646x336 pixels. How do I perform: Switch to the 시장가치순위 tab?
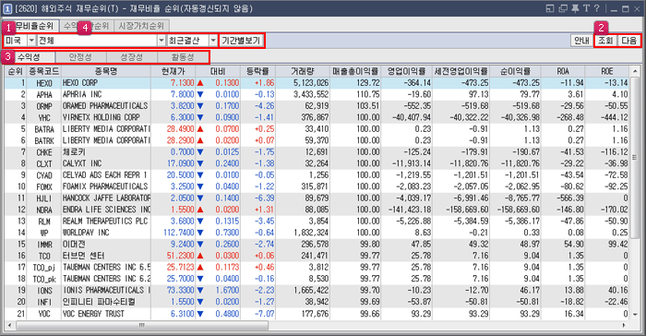[x=141, y=26]
